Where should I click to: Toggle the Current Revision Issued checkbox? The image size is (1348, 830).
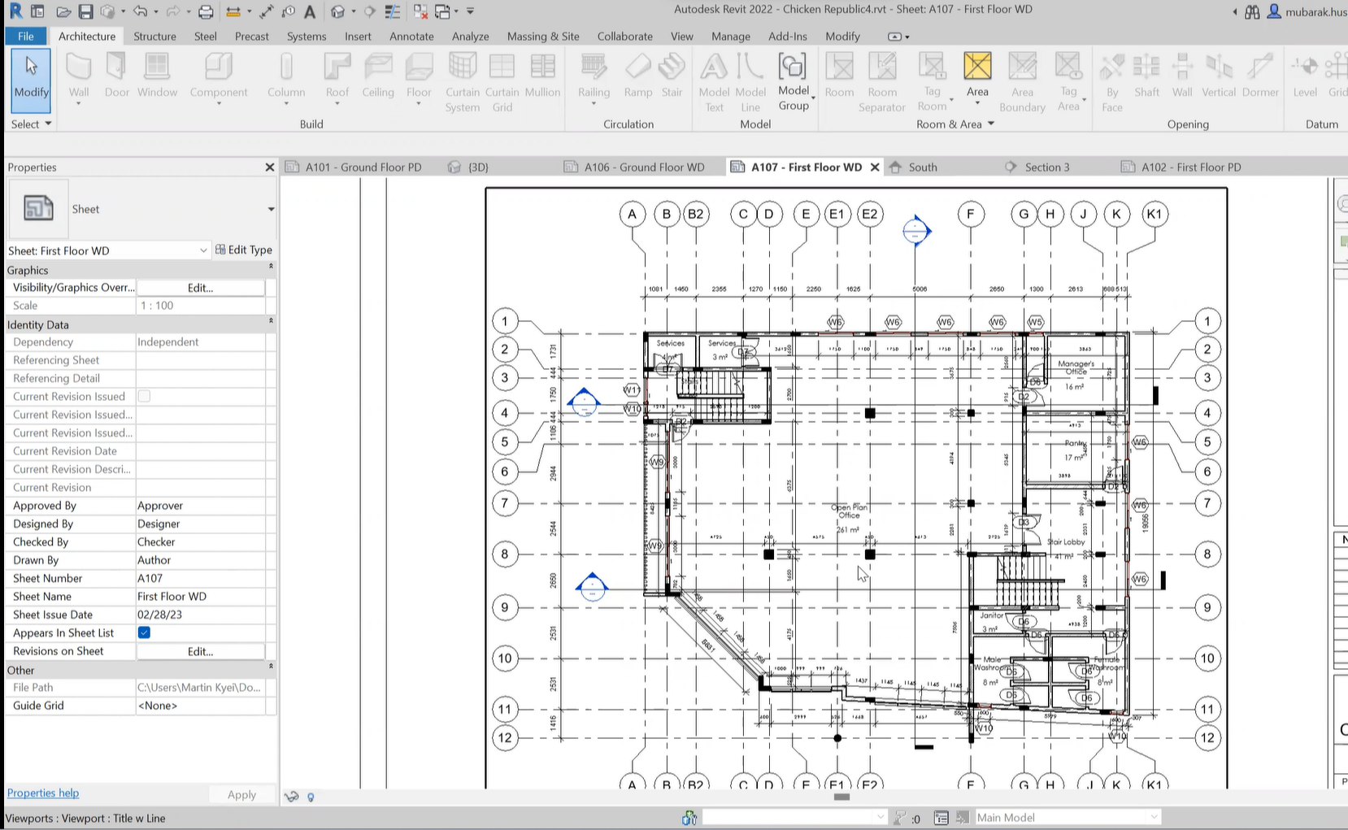144,396
